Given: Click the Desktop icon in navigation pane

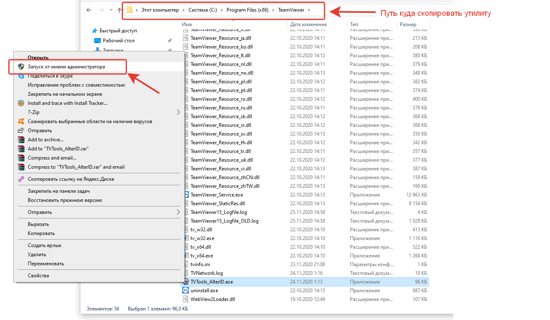Looking at the screenshot, I should (98, 41).
